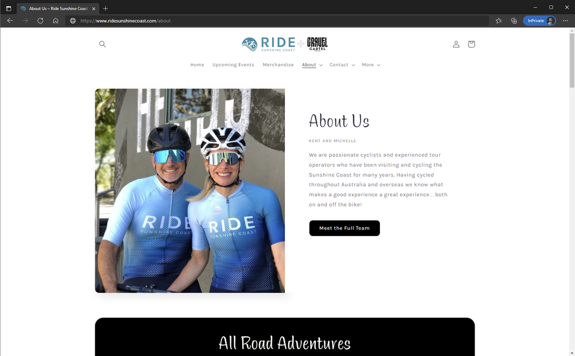Click the Ride Sunshine Coast logo
The height and width of the screenshot is (356, 575).
point(284,44)
